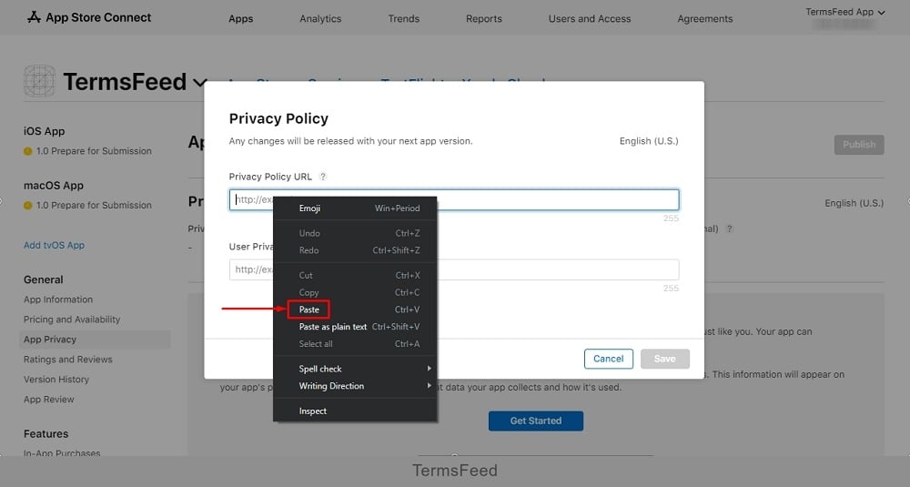Choose Paste as plain text

[355, 327]
